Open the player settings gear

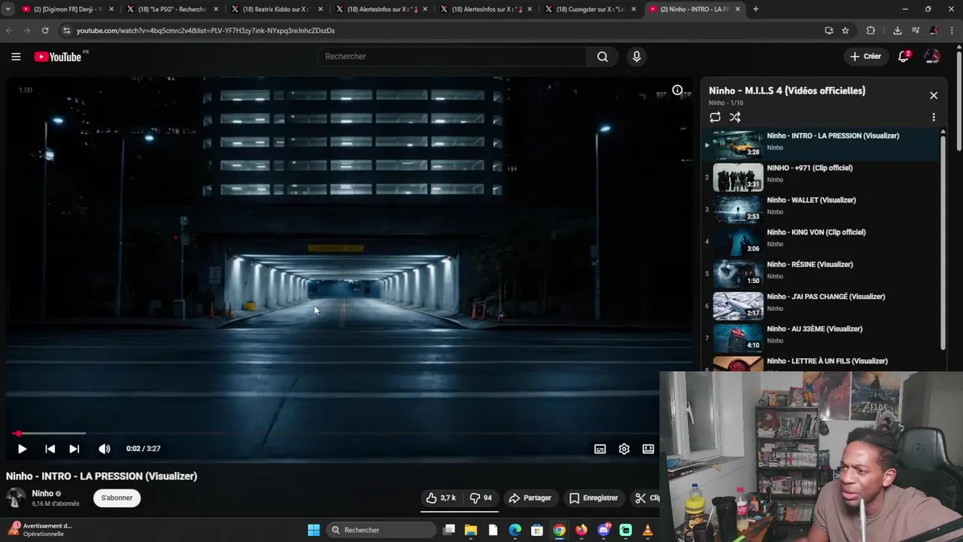[624, 449]
